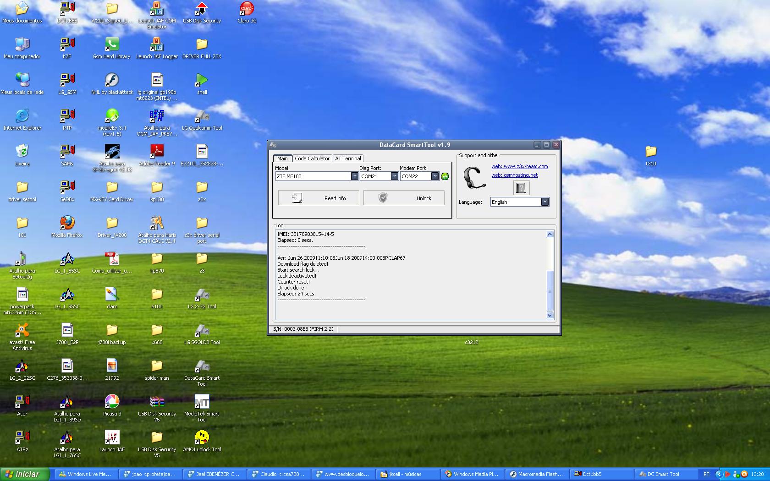Click the PT language indicator in tray
Viewport: 770px width, 481px height.
706,474
